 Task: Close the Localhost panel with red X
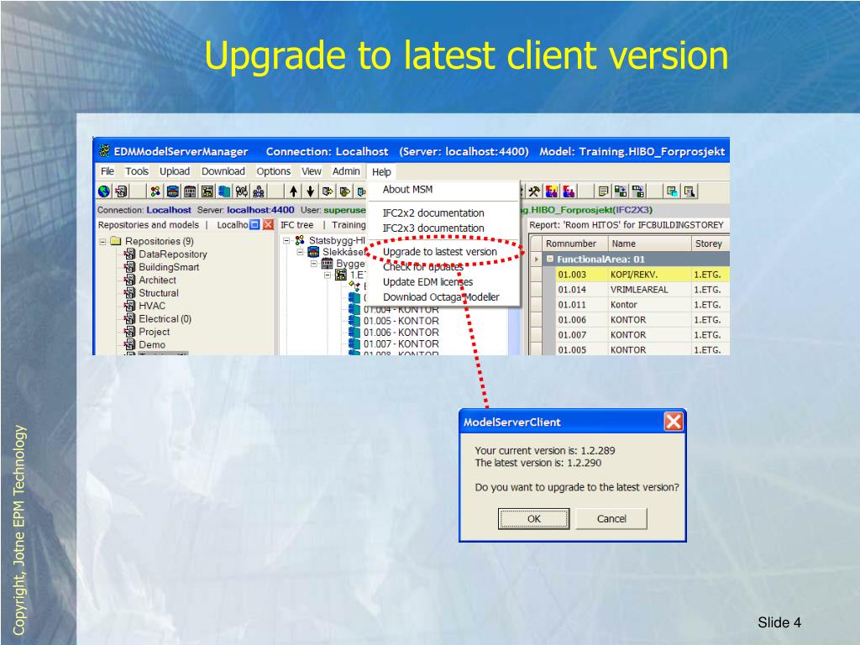(268, 224)
